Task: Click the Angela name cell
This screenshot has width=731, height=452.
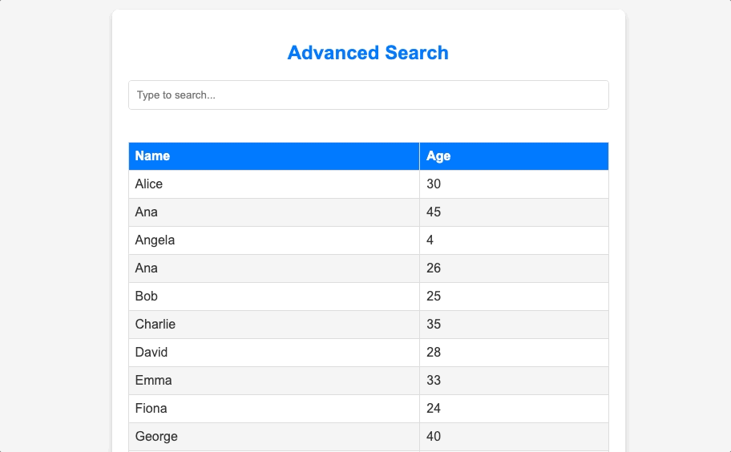Action: coord(274,240)
